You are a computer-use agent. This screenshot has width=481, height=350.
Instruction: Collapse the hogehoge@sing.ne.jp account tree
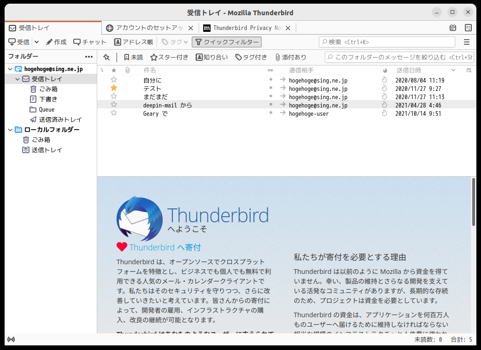click(x=10, y=69)
